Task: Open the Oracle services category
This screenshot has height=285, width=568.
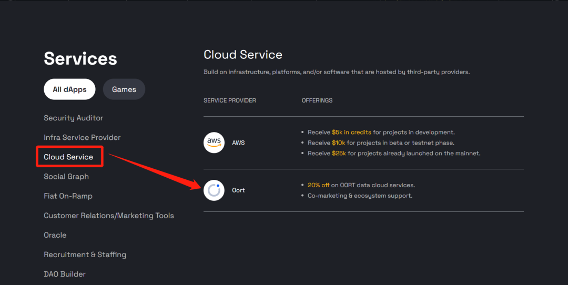Action: 55,235
